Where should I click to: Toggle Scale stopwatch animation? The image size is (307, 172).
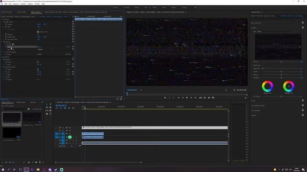pos(6,27)
